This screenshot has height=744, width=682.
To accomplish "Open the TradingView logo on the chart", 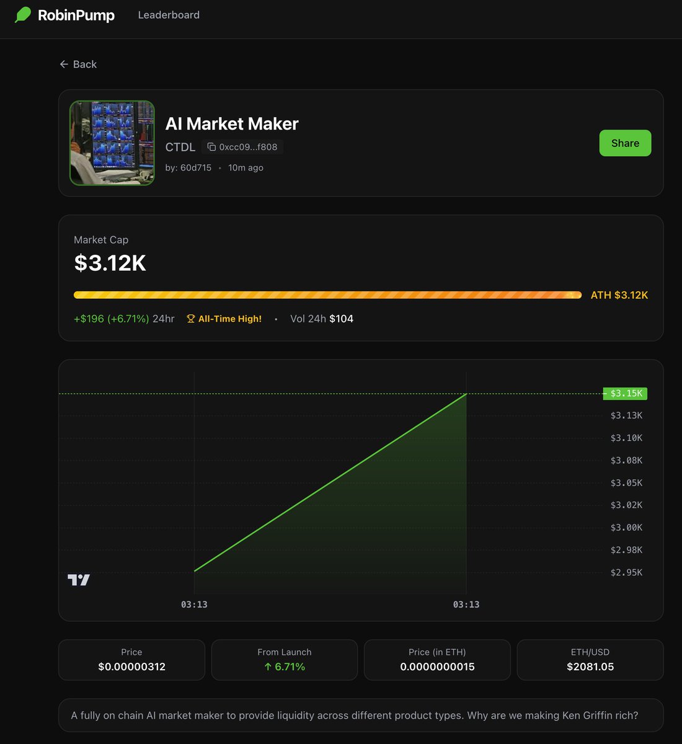I will 79,580.
